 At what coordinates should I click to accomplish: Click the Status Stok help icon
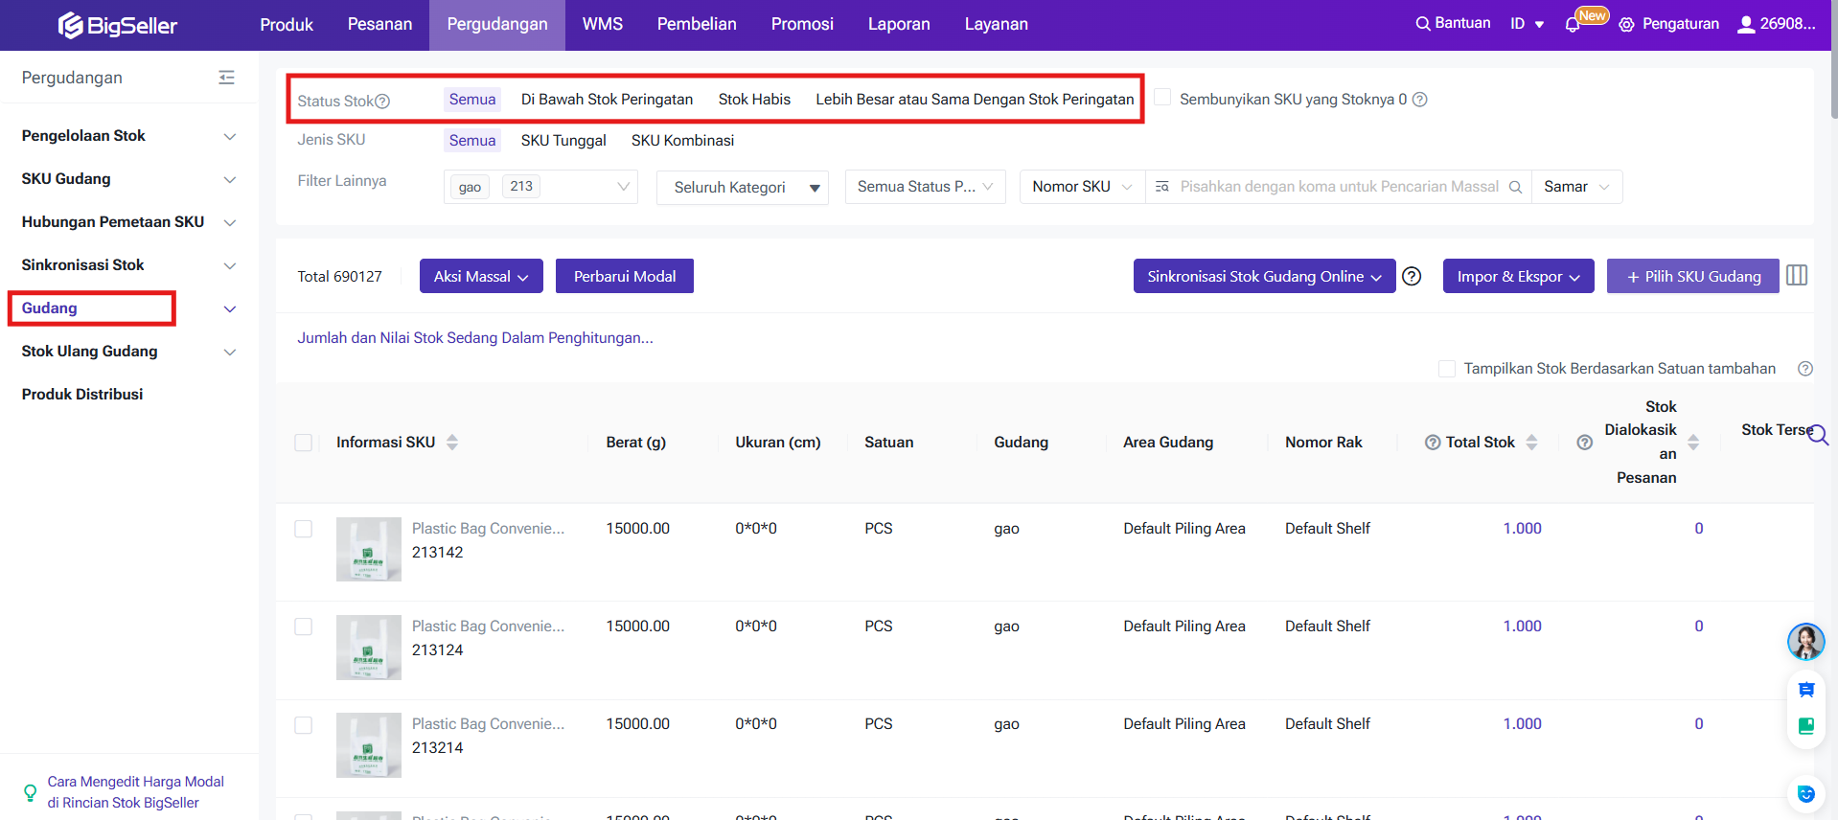[382, 102]
